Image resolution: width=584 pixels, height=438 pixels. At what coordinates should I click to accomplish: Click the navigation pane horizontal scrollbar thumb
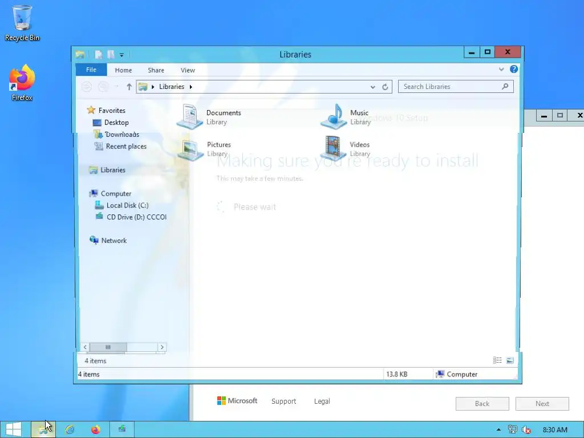click(108, 347)
